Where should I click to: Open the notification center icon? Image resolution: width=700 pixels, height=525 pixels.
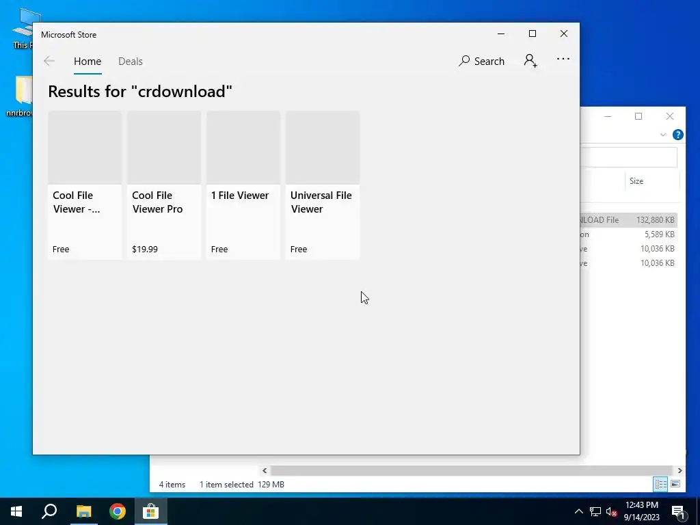pos(678,511)
